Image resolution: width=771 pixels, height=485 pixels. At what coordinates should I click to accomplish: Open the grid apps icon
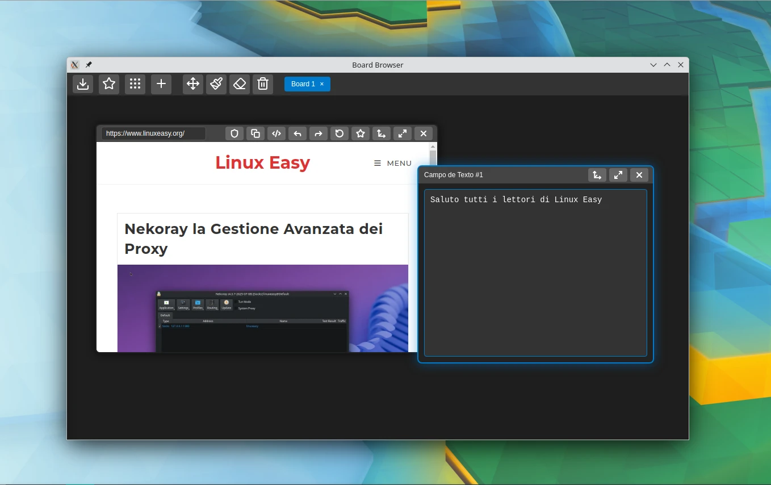pos(135,84)
